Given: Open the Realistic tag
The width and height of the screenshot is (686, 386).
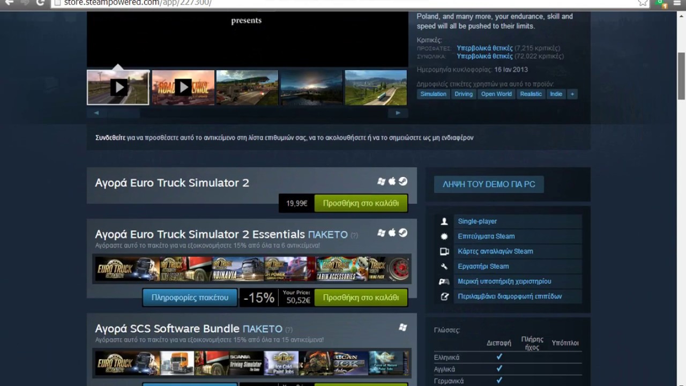Looking at the screenshot, I should pyautogui.click(x=531, y=94).
